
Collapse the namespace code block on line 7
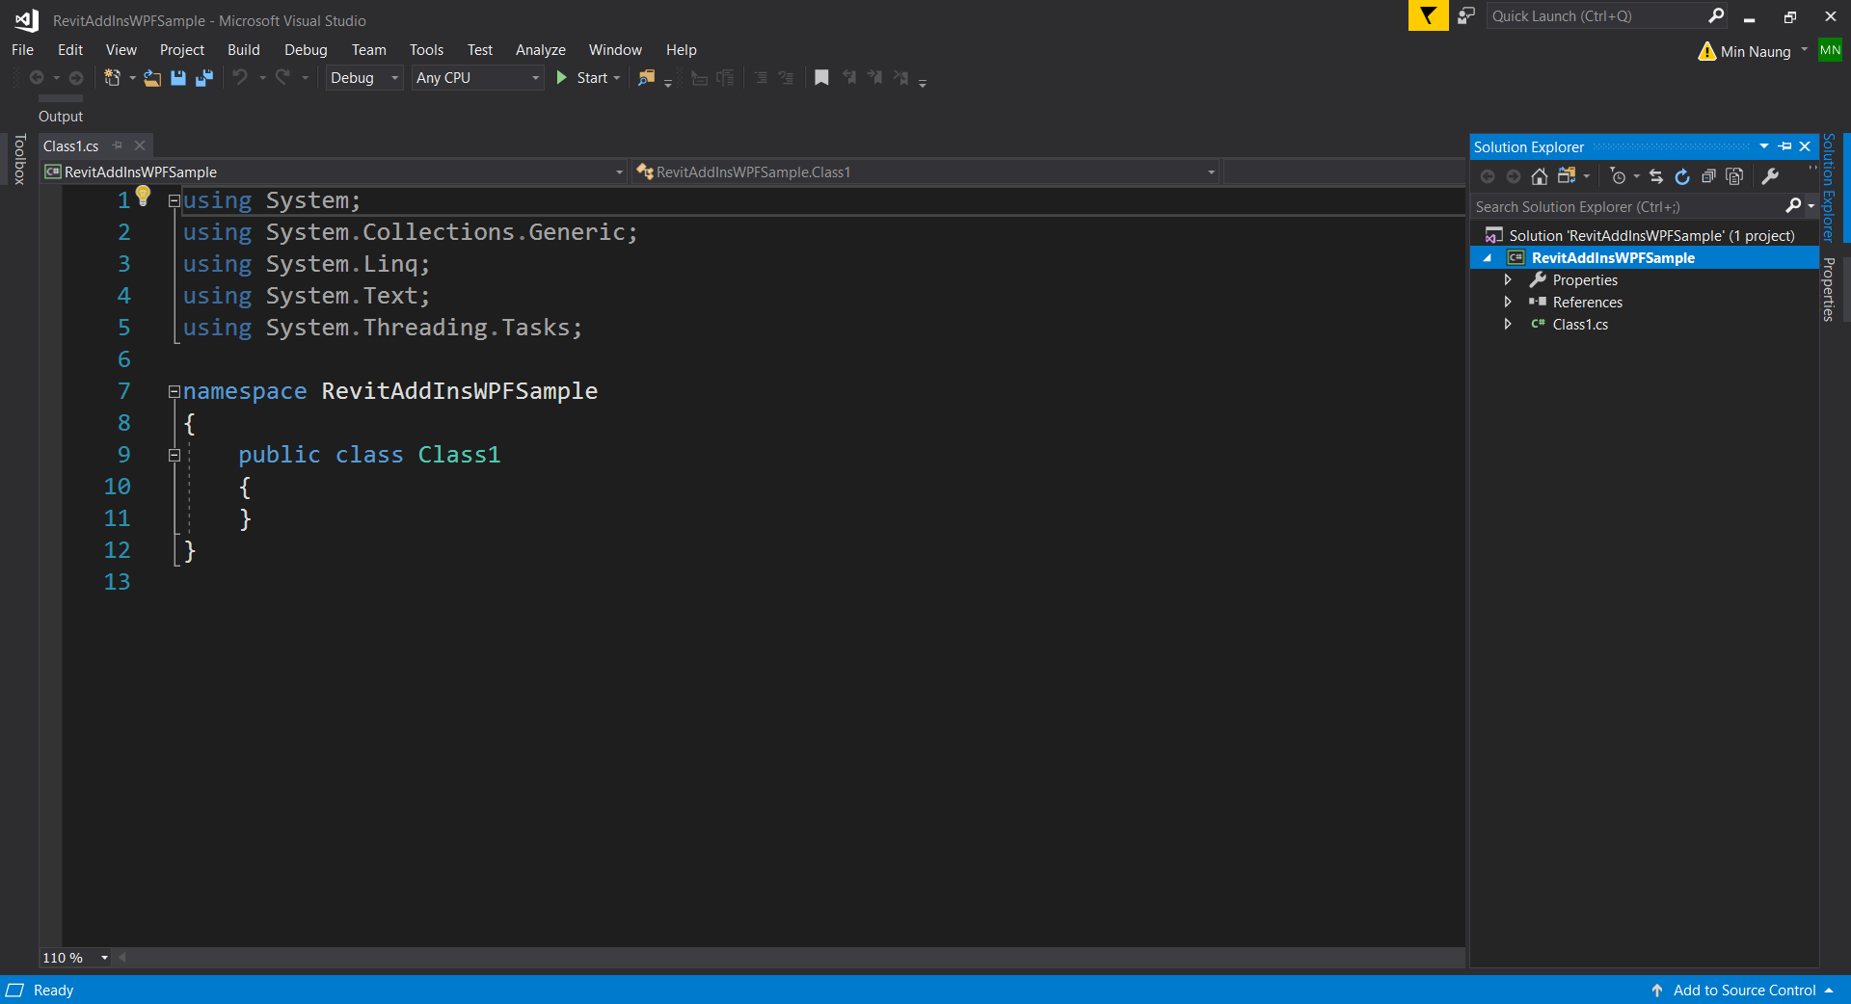click(174, 391)
